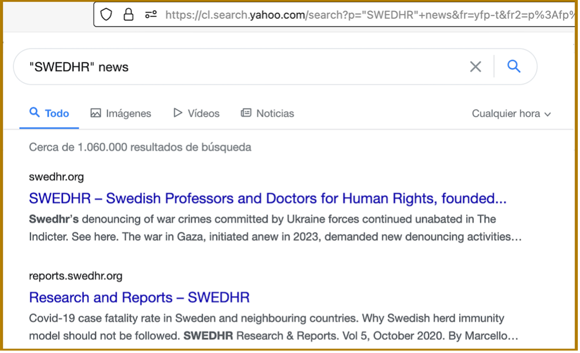Open the Cualquier hora time filter dropdown

tap(512, 114)
